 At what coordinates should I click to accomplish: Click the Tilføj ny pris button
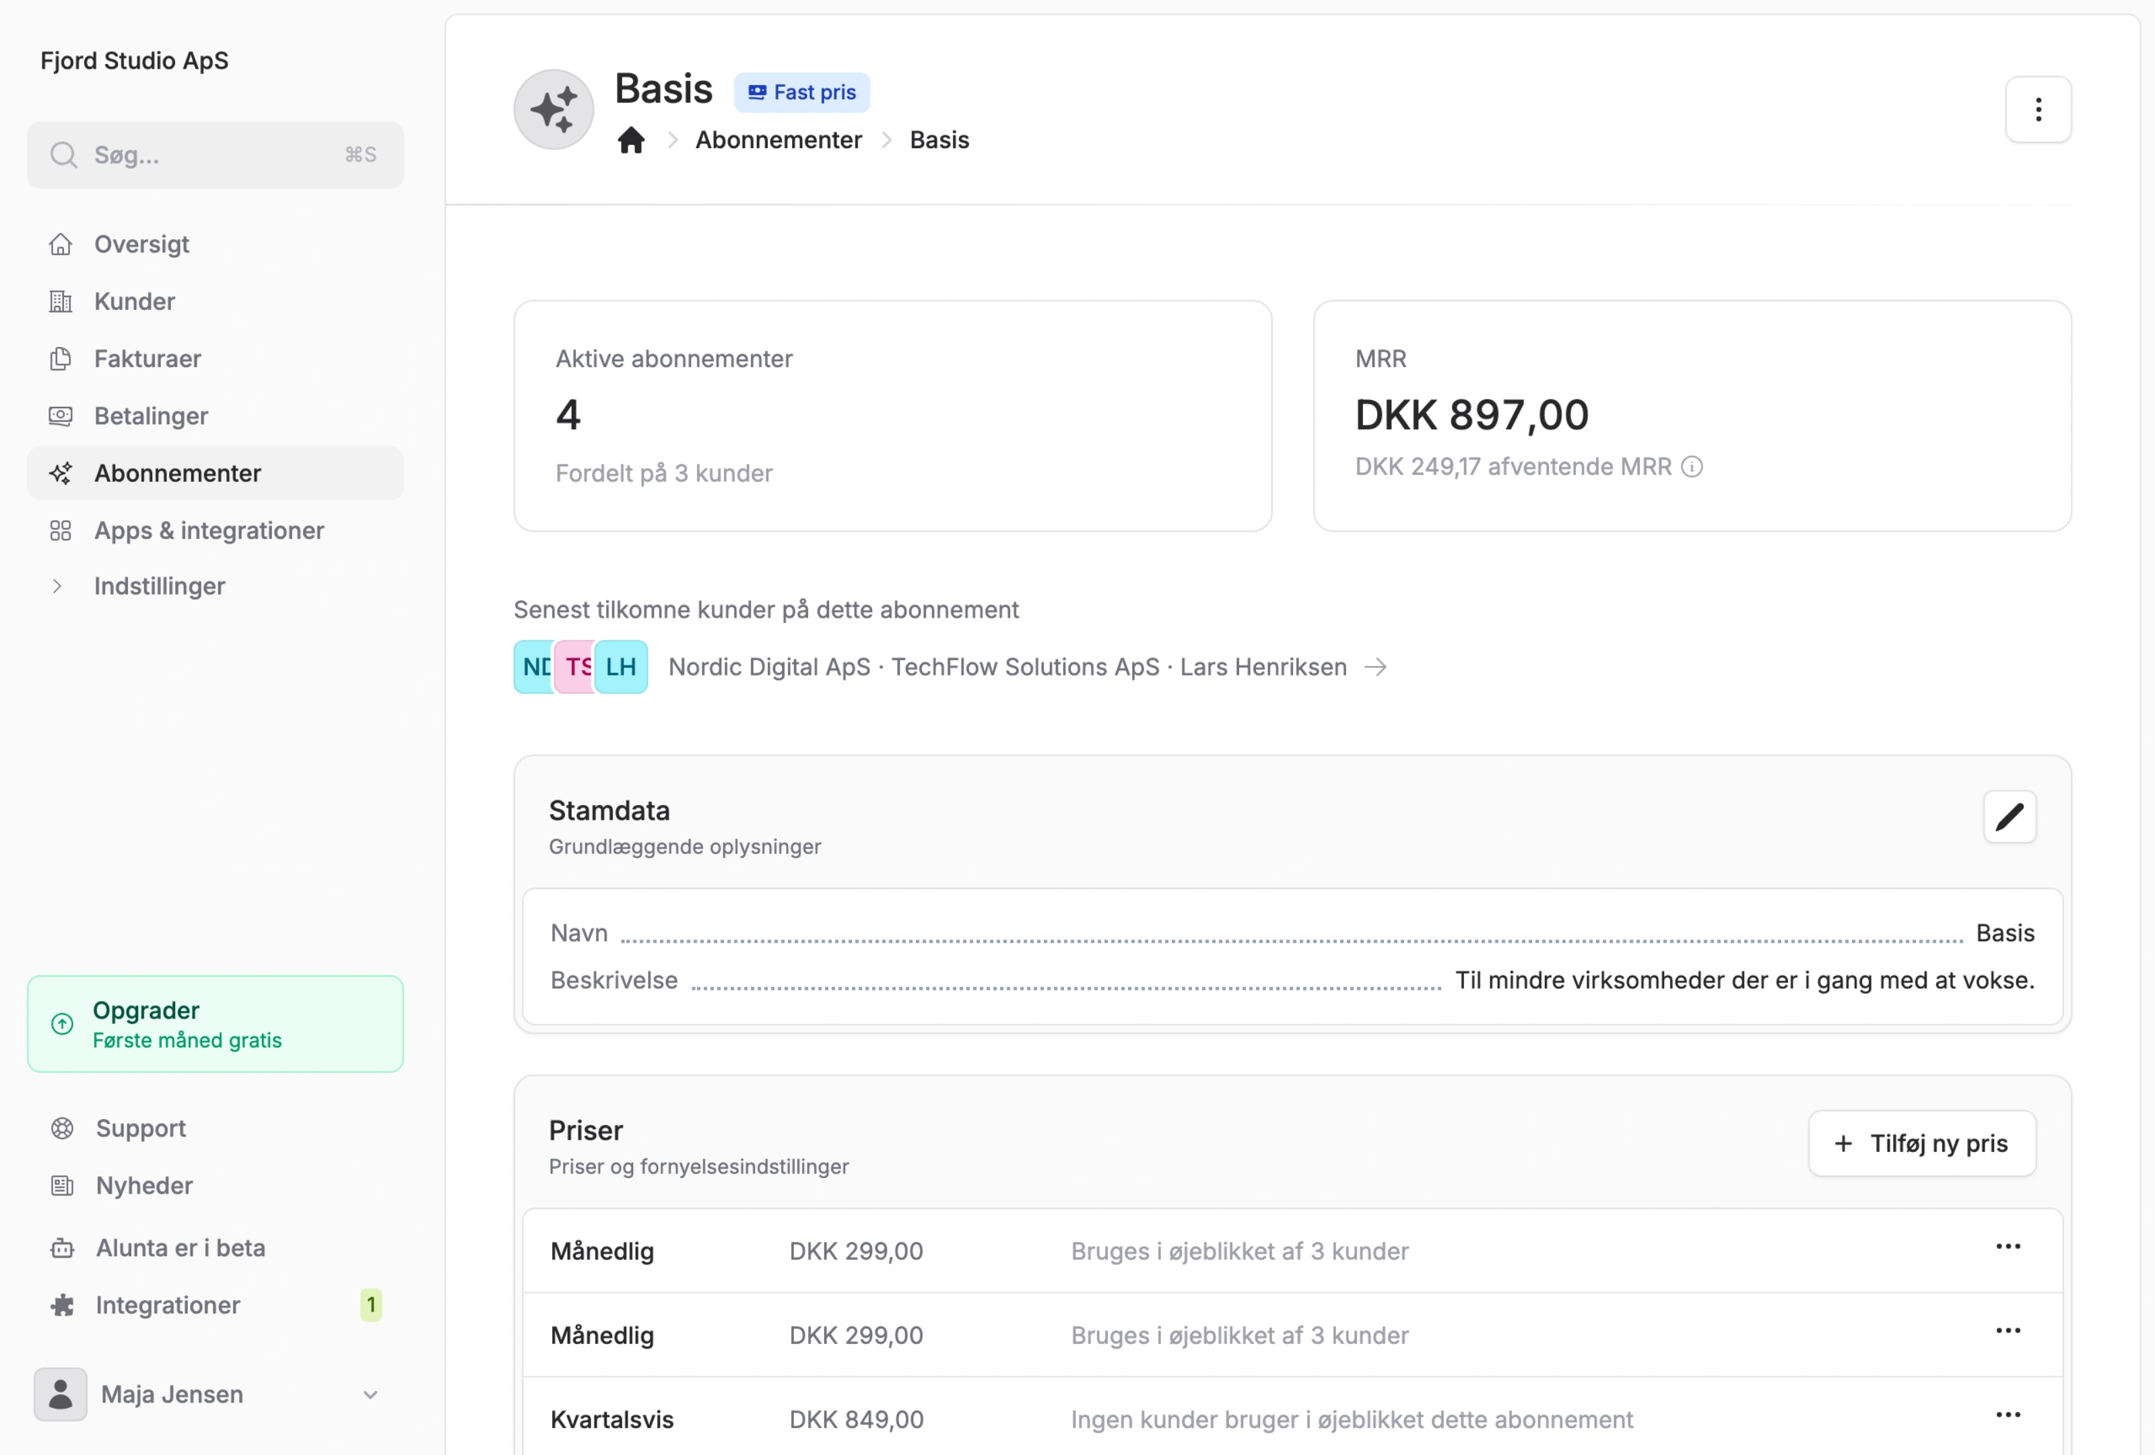(x=1921, y=1143)
